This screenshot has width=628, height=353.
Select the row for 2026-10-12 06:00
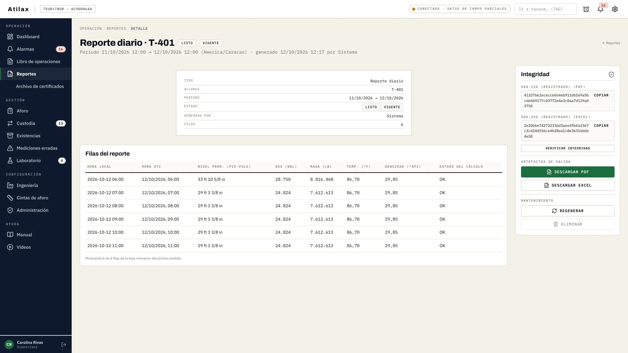[293, 179]
